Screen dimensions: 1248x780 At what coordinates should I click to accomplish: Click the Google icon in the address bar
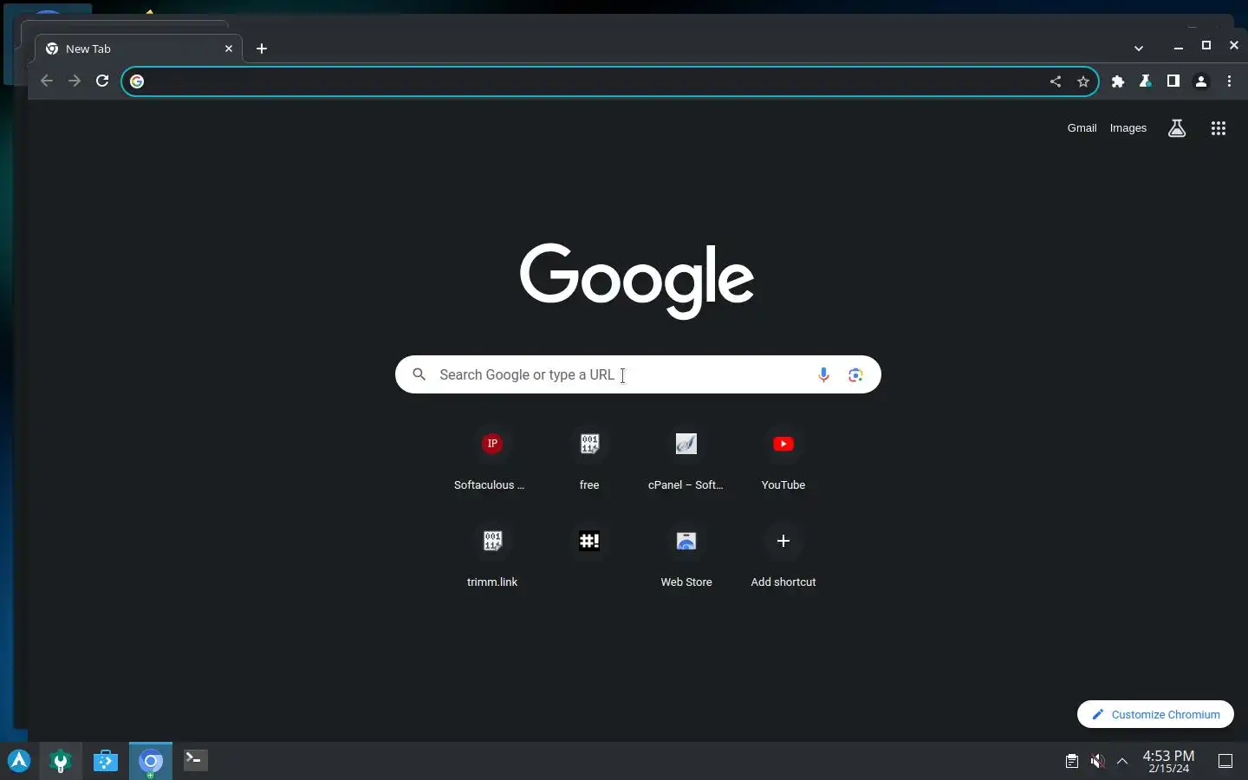(137, 81)
